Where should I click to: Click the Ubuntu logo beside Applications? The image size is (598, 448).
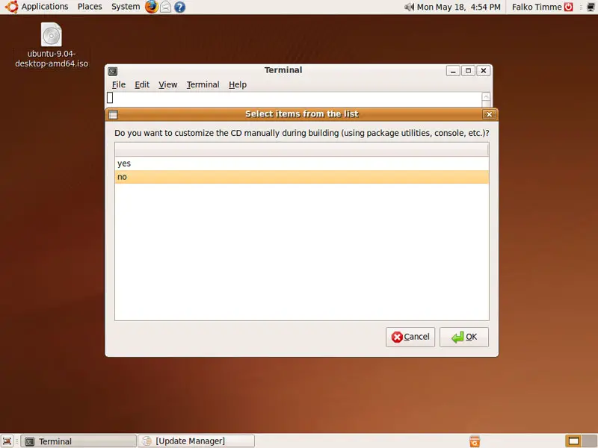11,7
